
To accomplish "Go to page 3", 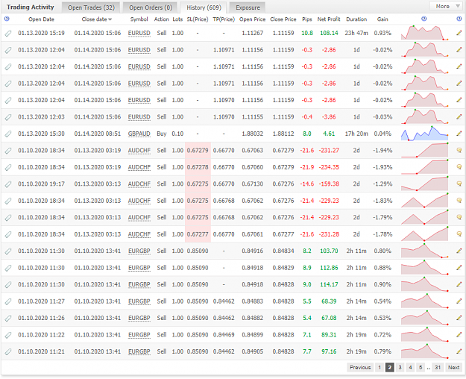I will 400,367.
